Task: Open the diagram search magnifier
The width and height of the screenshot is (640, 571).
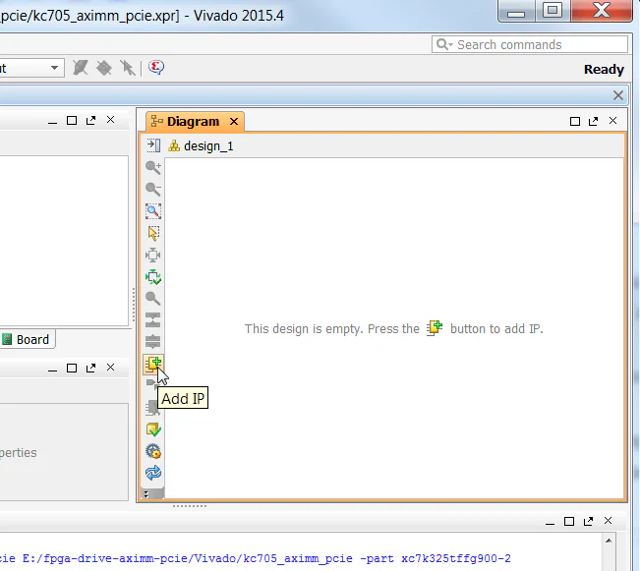Action: [x=153, y=299]
